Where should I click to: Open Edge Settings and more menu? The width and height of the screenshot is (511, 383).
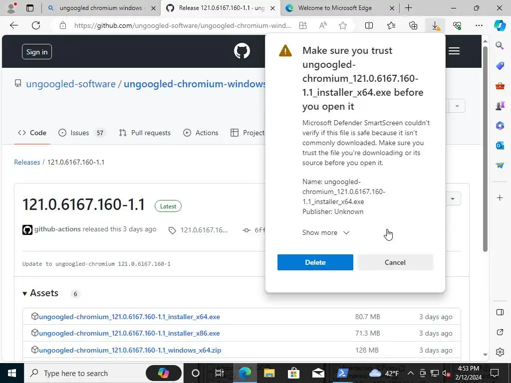[479, 25]
